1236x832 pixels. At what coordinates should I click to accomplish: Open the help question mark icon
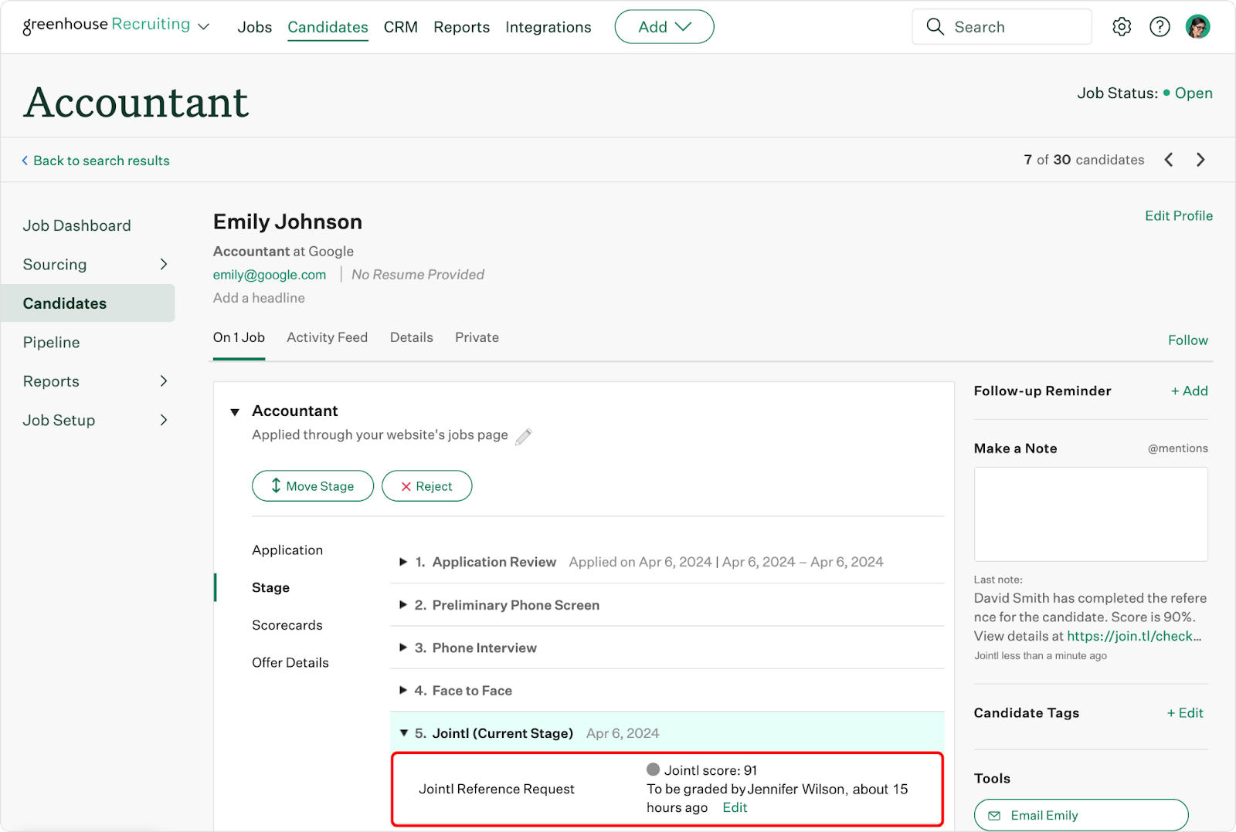pyautogui.click(x=1160, y=27)
